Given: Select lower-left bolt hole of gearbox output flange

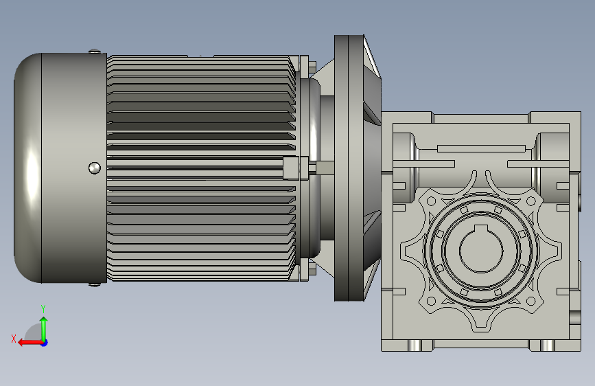Looking at the screenshot, I should pos(432,302).
